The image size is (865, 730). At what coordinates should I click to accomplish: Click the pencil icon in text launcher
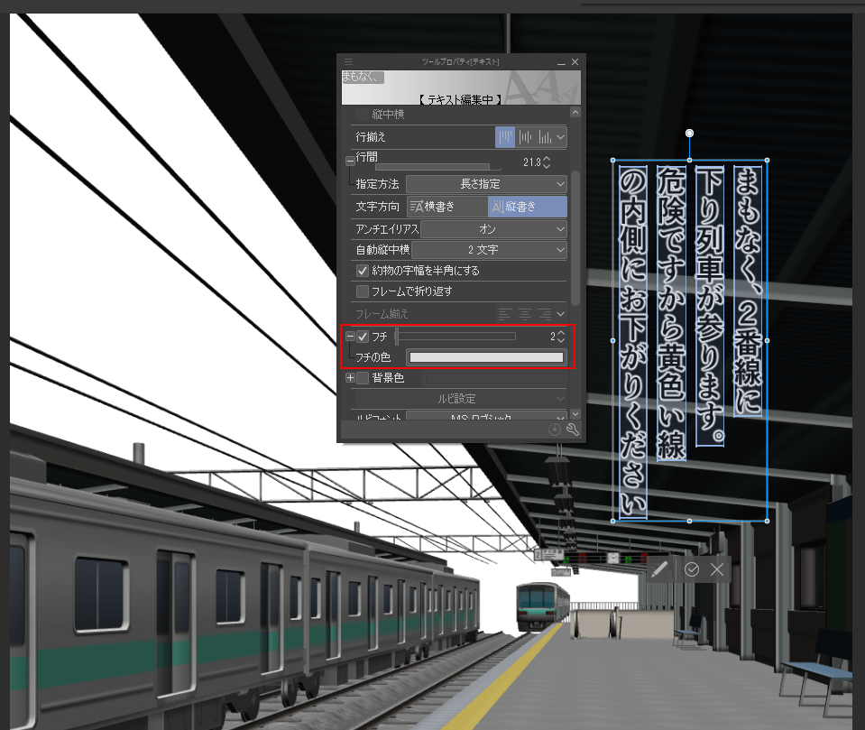click(659, 568)
